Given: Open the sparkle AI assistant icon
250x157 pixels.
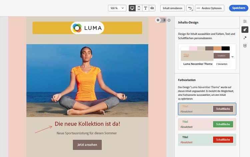Looking at the screenshot, I should pos(245,38).
